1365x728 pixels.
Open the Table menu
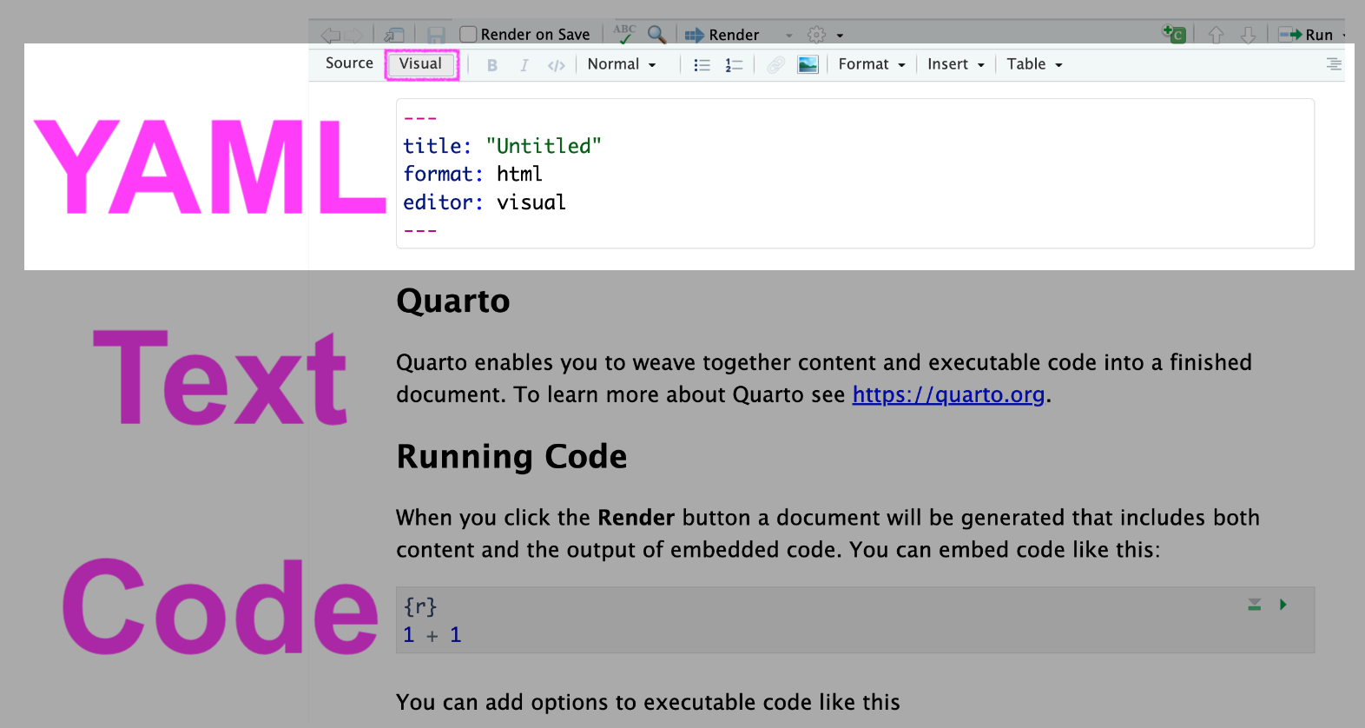tap(1033, 64)
